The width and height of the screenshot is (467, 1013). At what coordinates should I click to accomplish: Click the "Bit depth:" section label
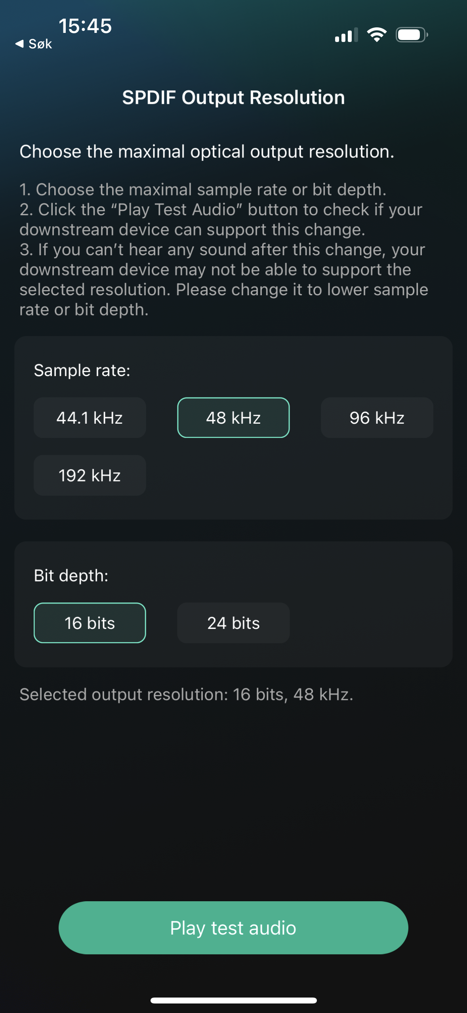coord(71,575)
